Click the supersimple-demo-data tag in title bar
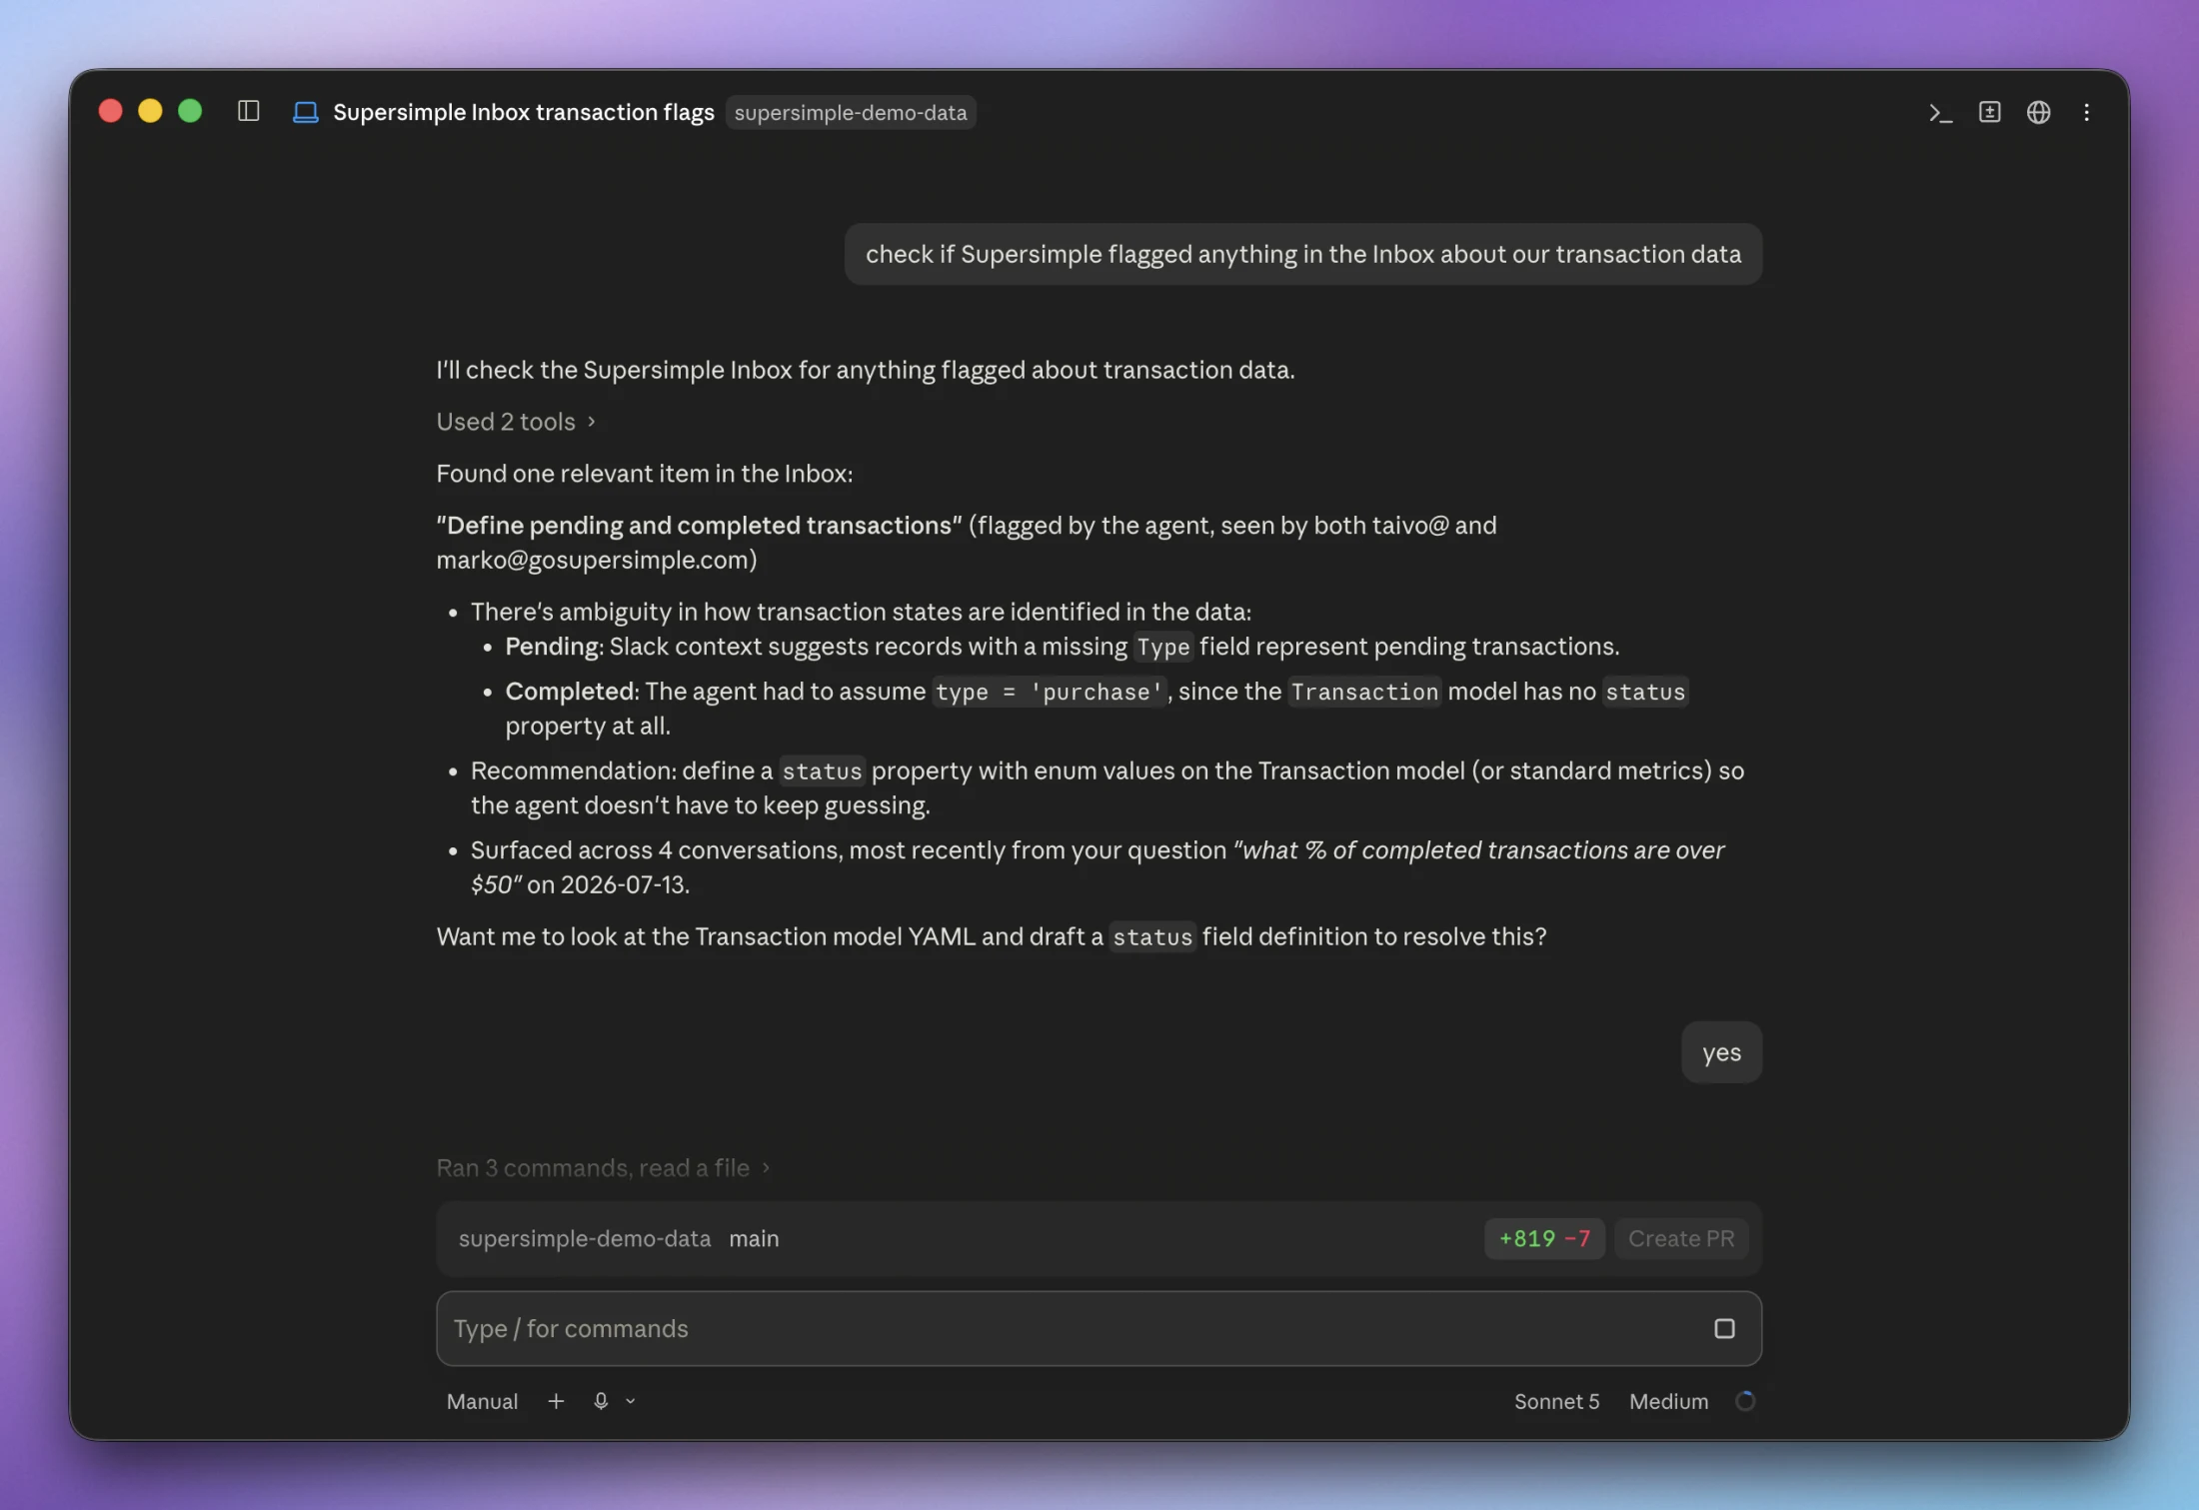 click(x=851, y=112)
